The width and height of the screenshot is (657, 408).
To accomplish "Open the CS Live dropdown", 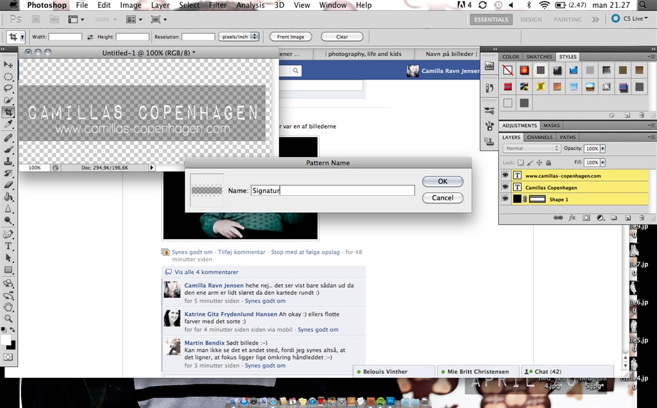I will click(629, 19).
